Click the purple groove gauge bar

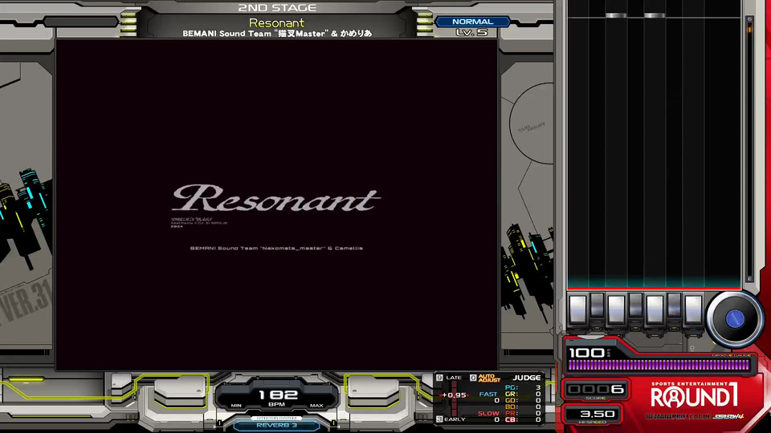click(x=659, y=365)
